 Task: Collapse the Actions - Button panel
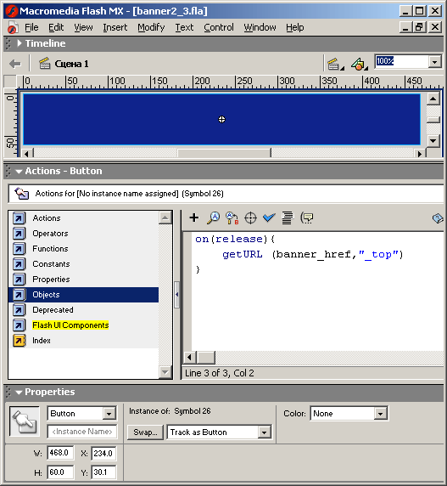(x=19, y=171)
